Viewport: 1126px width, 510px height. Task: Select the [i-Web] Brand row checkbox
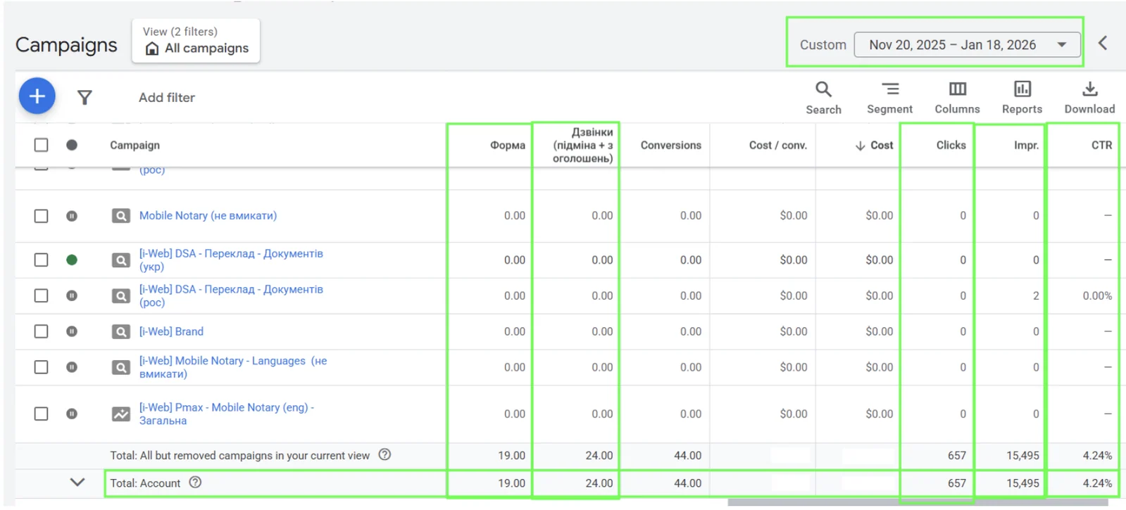[42, 331]
